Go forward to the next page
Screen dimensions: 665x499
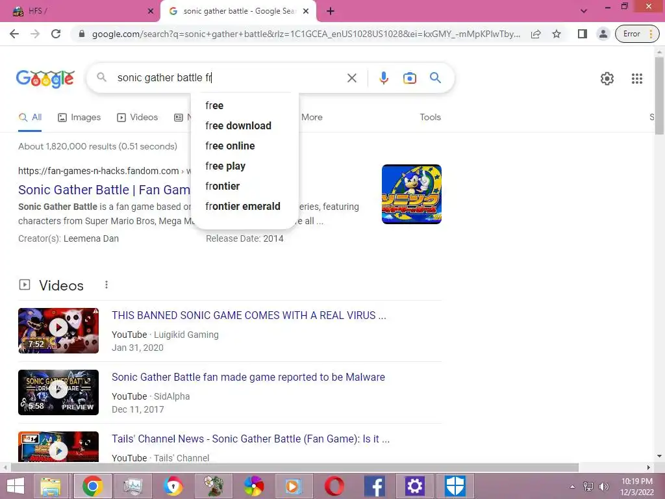tap(35, 34)
